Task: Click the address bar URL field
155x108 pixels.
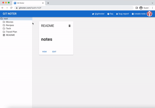Action: [x=74, y=8]
